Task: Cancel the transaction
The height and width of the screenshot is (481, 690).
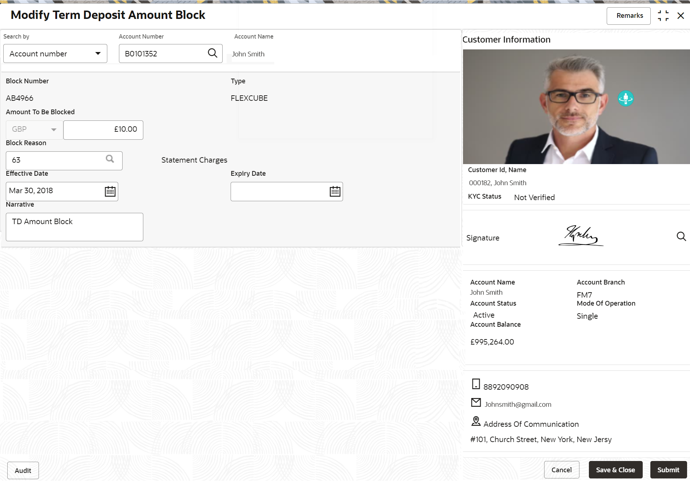Action: click(562, 470)
